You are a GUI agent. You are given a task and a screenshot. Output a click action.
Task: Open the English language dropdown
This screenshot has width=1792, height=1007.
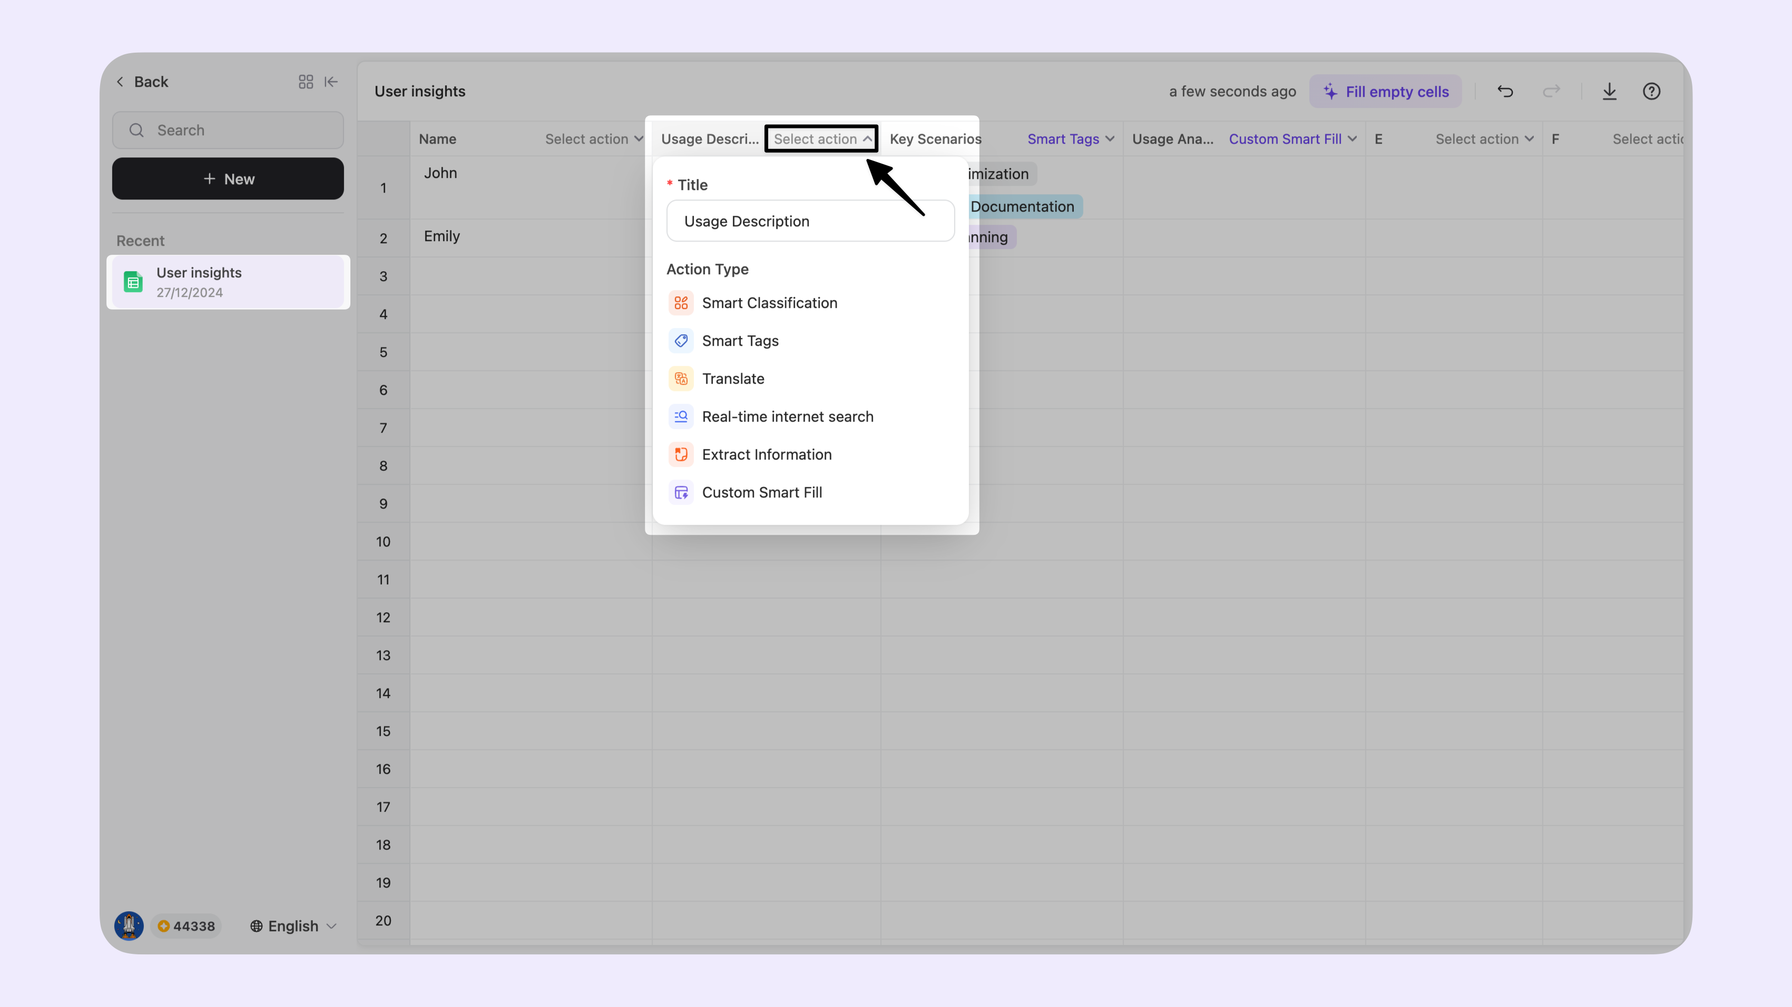pyautogui.click(x=293, y=926)
